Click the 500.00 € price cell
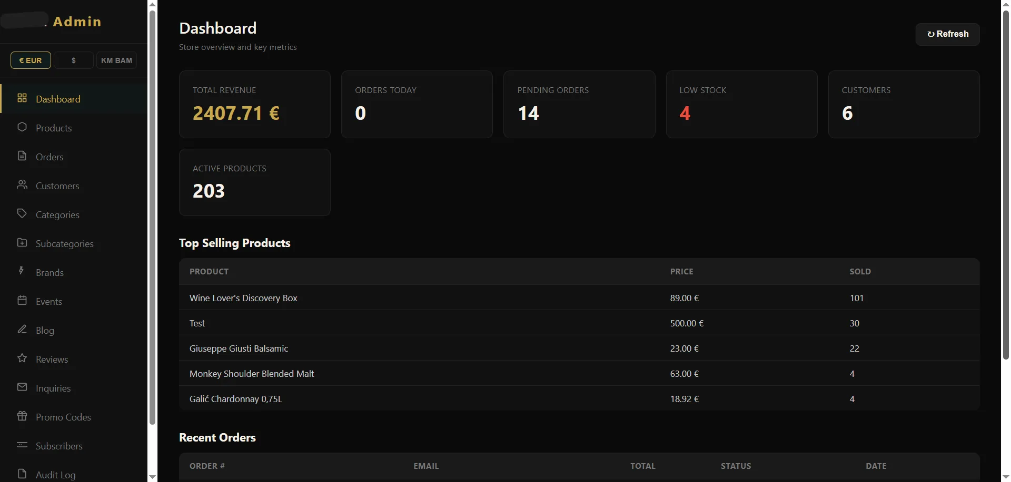The image size is (1011, 482). click(687, 323)
